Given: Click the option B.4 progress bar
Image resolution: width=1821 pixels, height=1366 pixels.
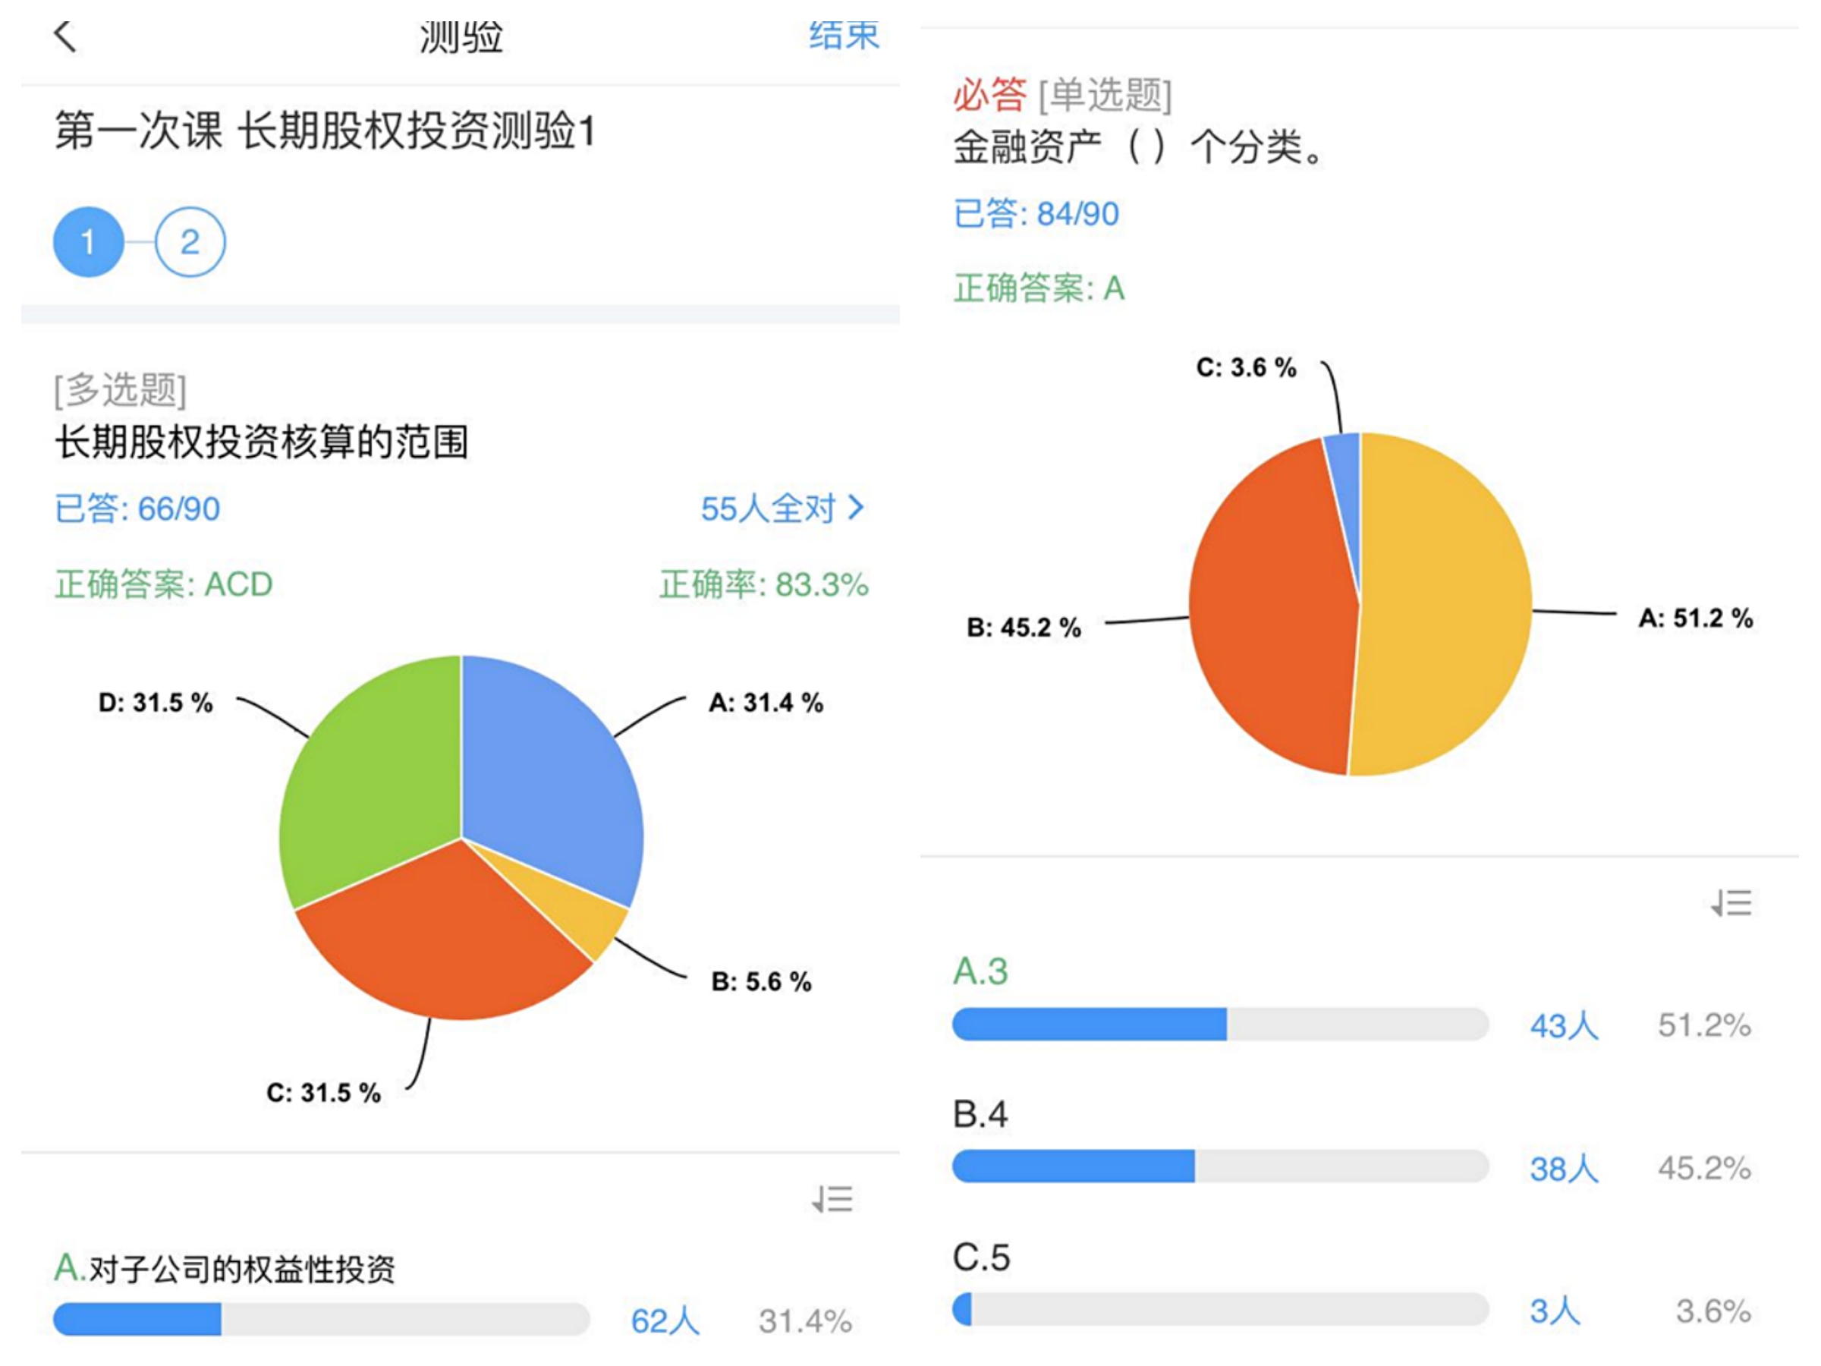Looking at the screenshot, I should click(1220, 1166).
